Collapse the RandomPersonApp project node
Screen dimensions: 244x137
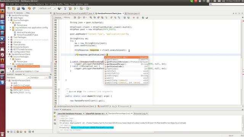[x=7, y=15]
